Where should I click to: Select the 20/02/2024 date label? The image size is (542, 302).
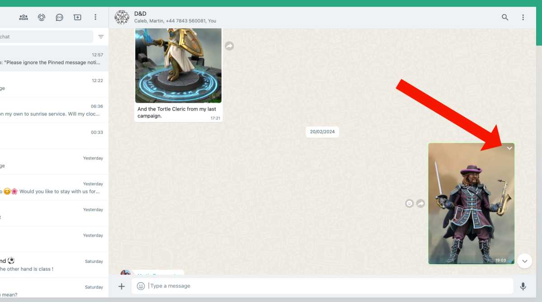[322, 132]
